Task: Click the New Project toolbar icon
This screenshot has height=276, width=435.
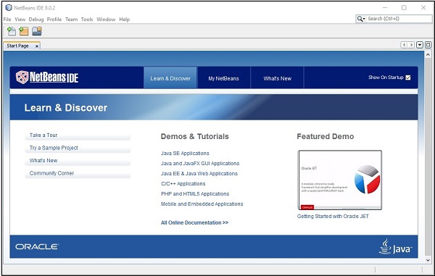Action: point(24,31)
